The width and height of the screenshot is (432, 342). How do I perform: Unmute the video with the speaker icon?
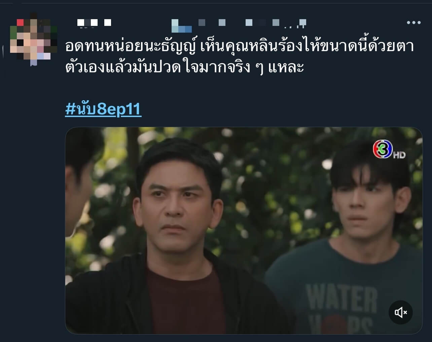(x=401, y=312)
